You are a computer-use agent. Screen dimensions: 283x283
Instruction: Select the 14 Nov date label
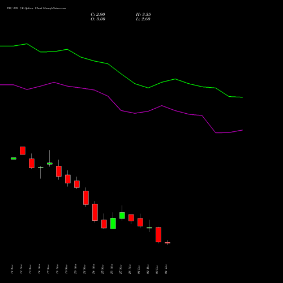point(39,269)
